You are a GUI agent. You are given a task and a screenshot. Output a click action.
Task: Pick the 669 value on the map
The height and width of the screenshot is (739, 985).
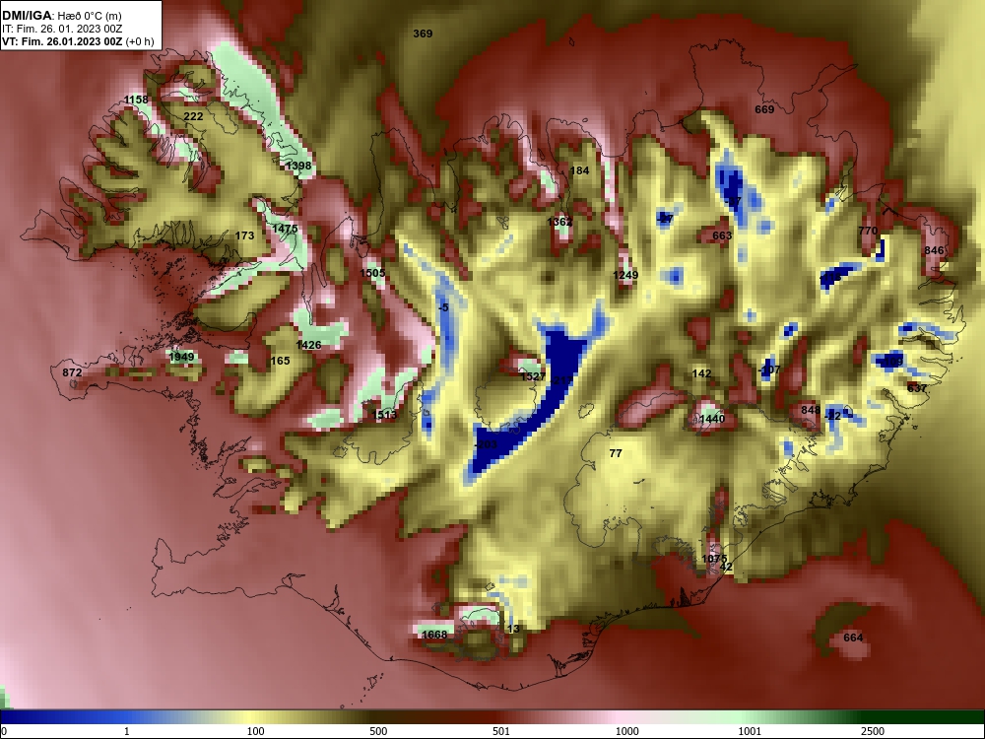pyautogui.click(x=764, y=109)
